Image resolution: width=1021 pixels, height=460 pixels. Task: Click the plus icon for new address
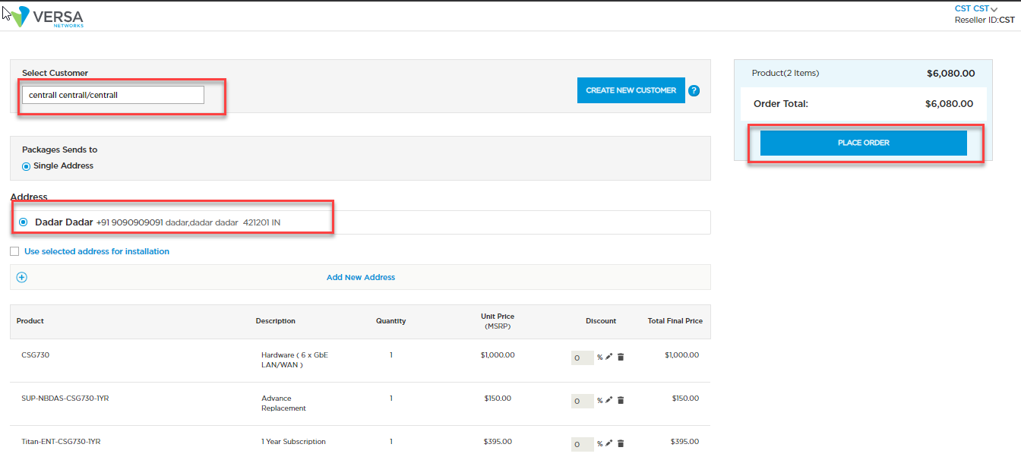pos(22,277)
